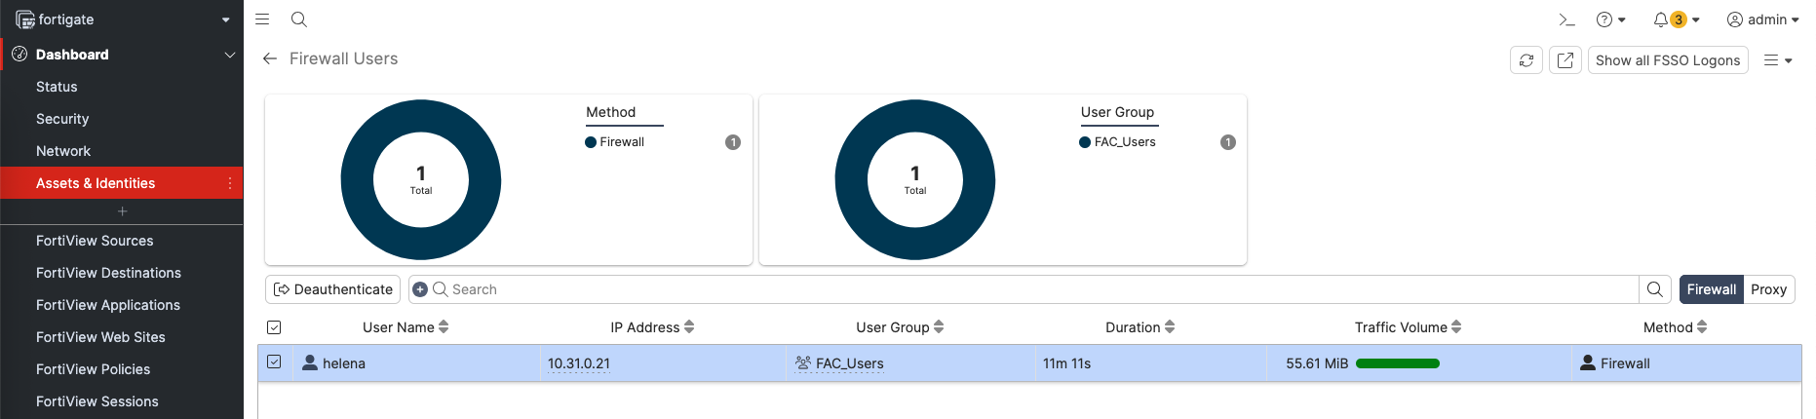The height and width of the screenshot is (419, 1816).
Task: Expand the help question mark dropdown
Action: click(x=1610, y=19)
